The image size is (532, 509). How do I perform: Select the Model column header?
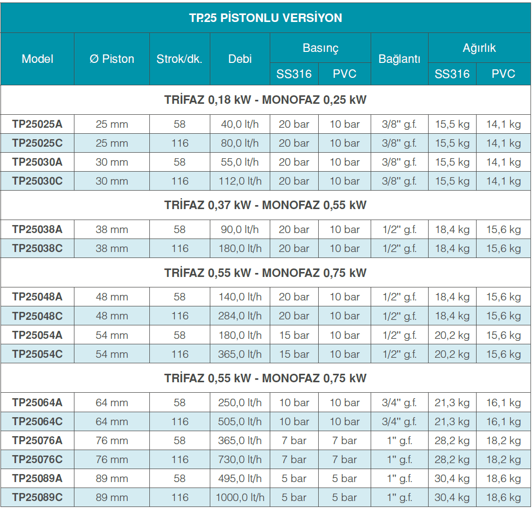tap(37, 59)
